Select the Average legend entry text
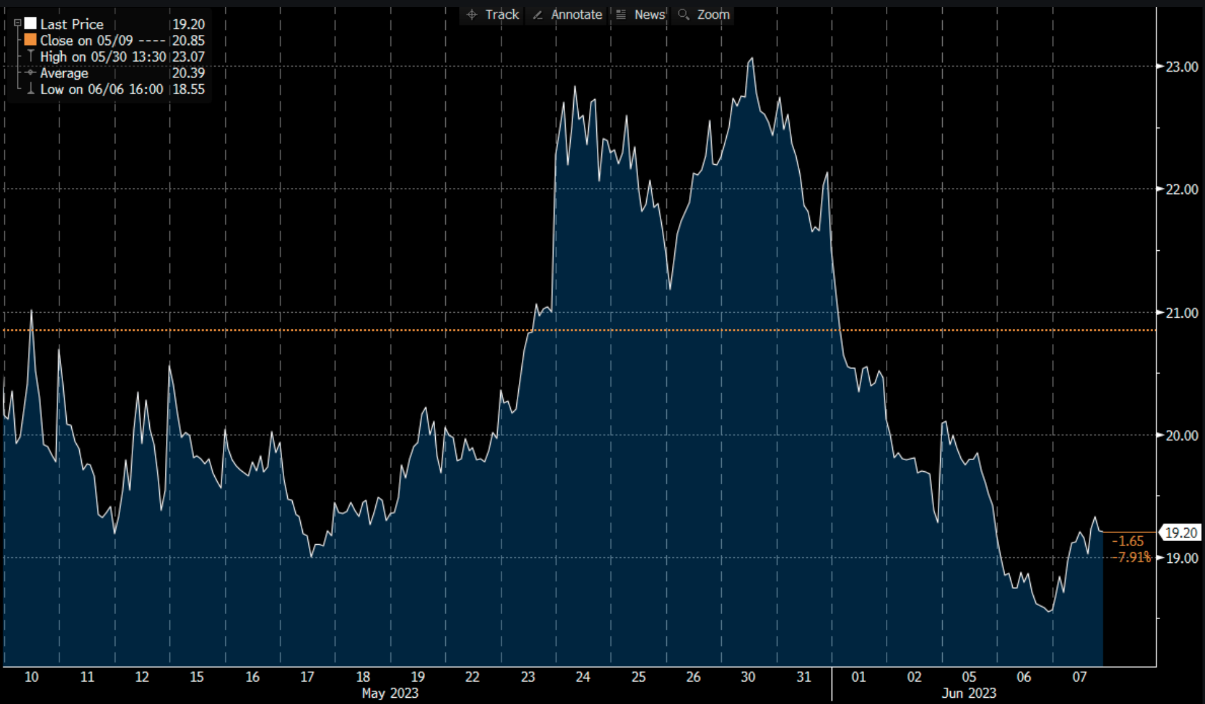This screenshot has width=1205, height=704. 64,73
